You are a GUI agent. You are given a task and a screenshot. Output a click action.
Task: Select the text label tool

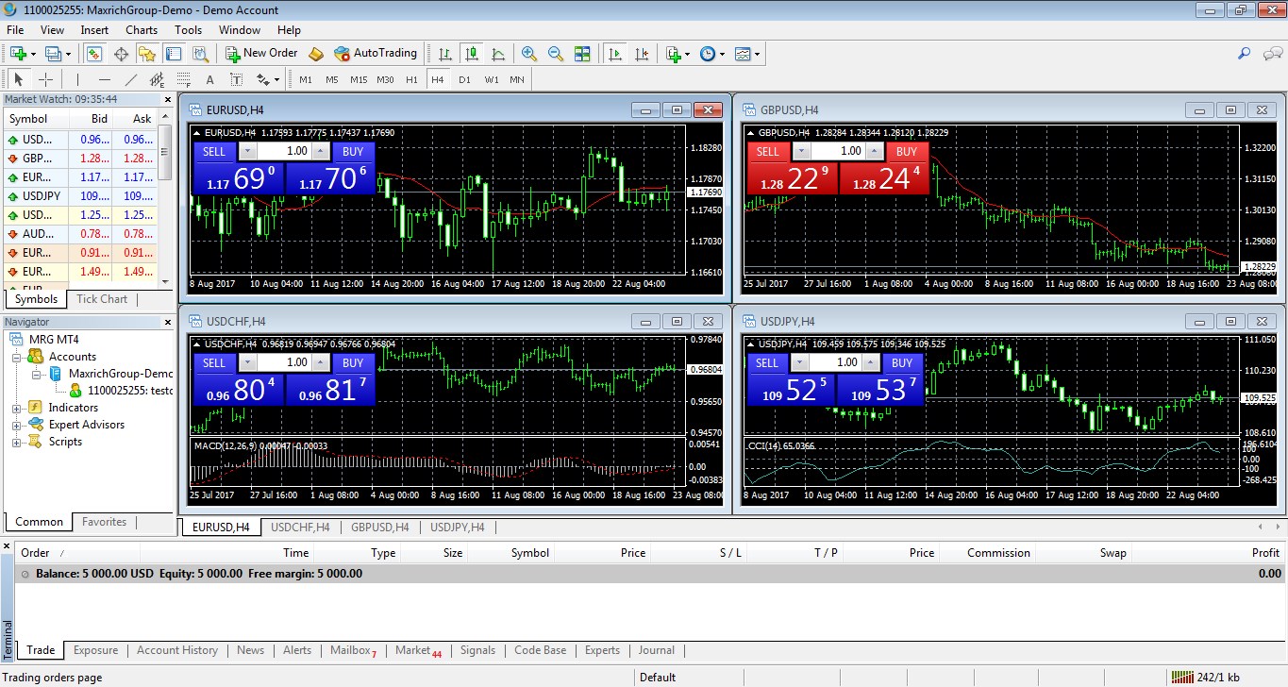coord(236,79)
